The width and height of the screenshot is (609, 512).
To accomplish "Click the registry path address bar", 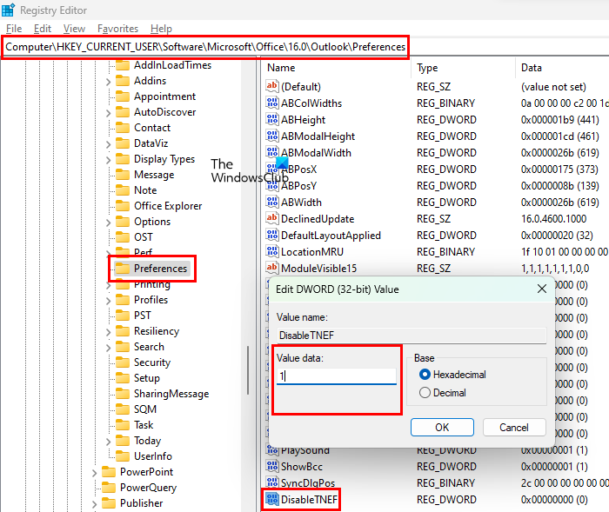I will pyautogui.click(x=205, y=47).
